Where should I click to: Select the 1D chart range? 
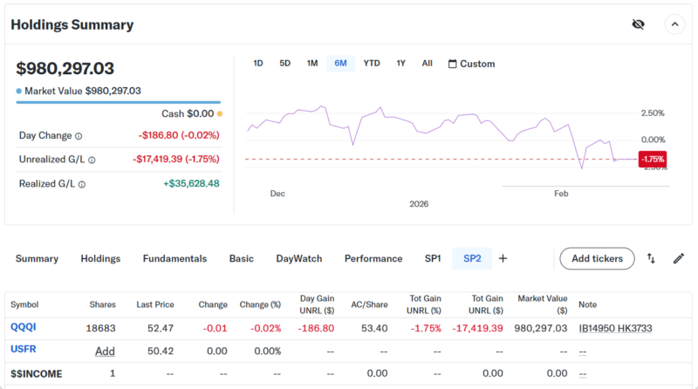tap(258, 64)
